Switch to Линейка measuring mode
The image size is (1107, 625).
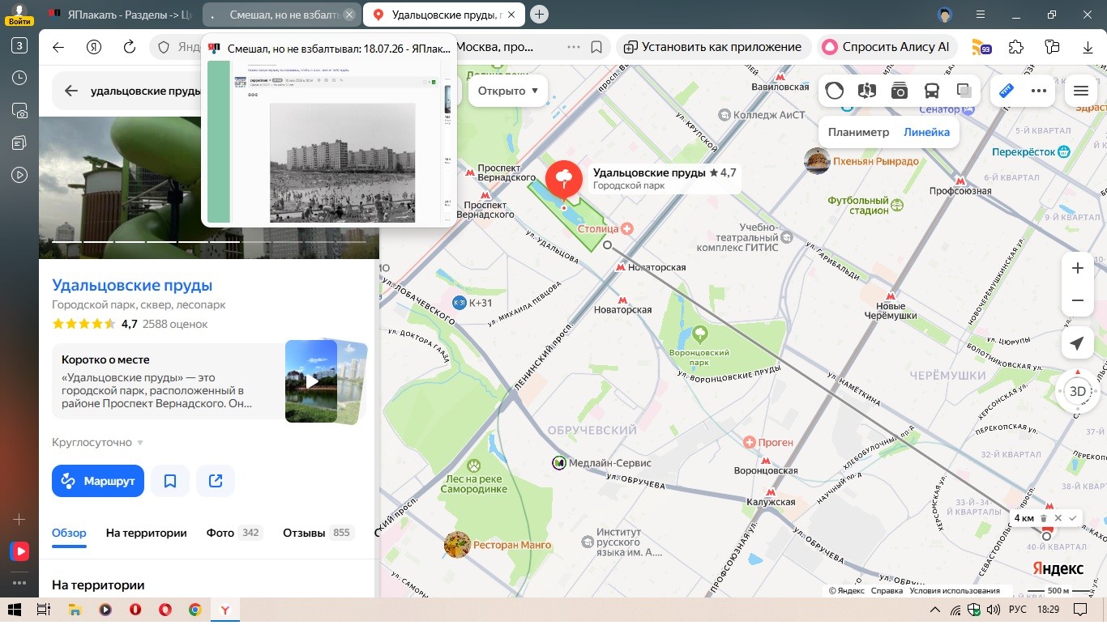tap(926, 132)
